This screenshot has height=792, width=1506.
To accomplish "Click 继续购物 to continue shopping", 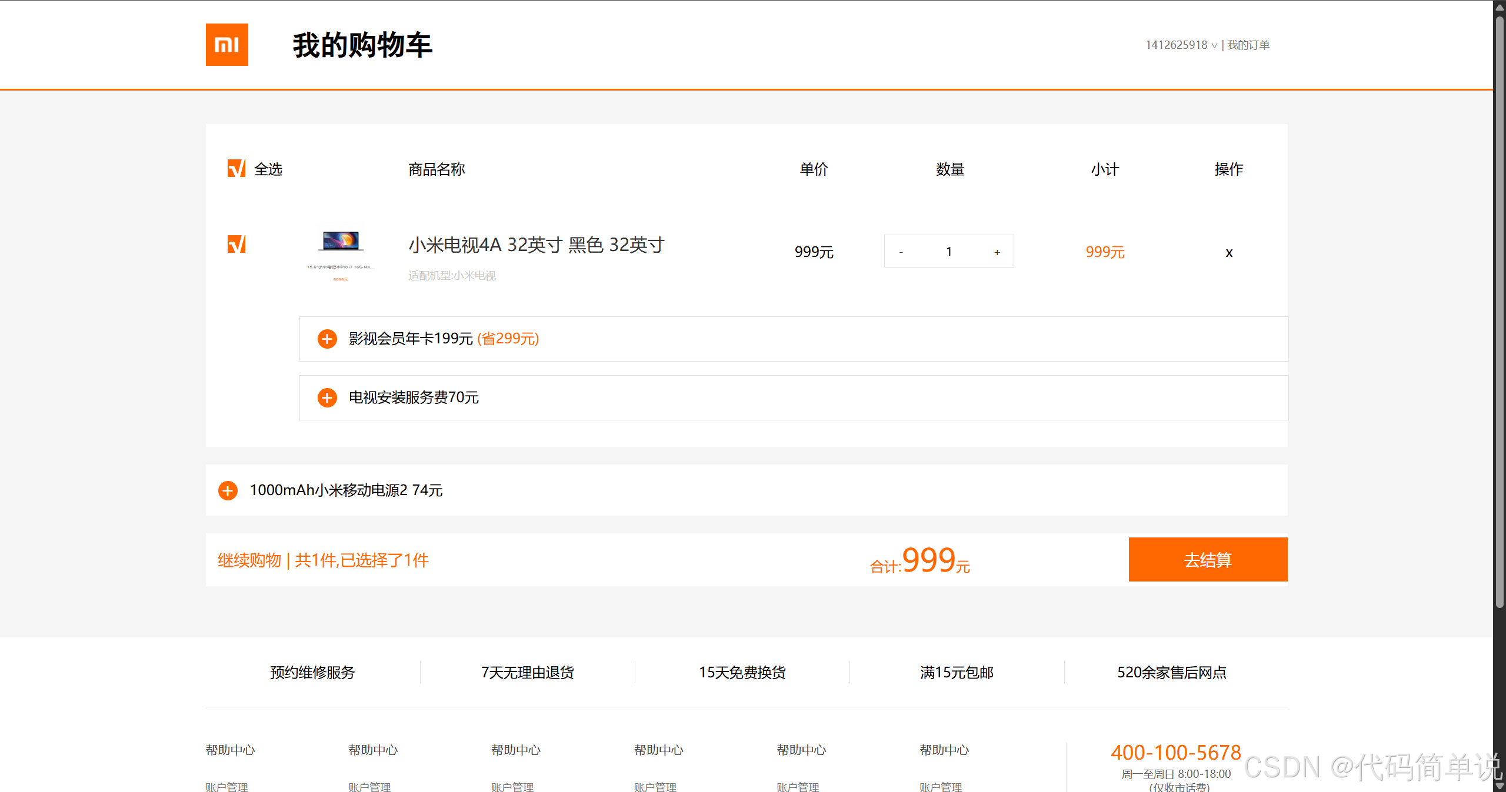I will pyautogui.click(x=249, y=560).
